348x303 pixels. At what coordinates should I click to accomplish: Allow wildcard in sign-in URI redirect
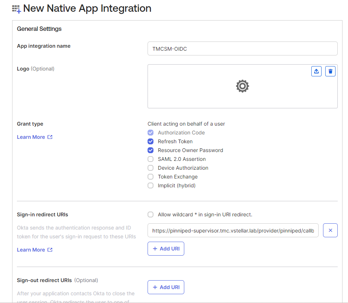(x=151, y=214)
